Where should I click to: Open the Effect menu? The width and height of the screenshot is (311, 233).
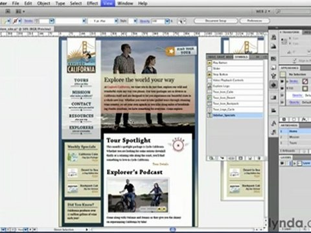[92, 3]
